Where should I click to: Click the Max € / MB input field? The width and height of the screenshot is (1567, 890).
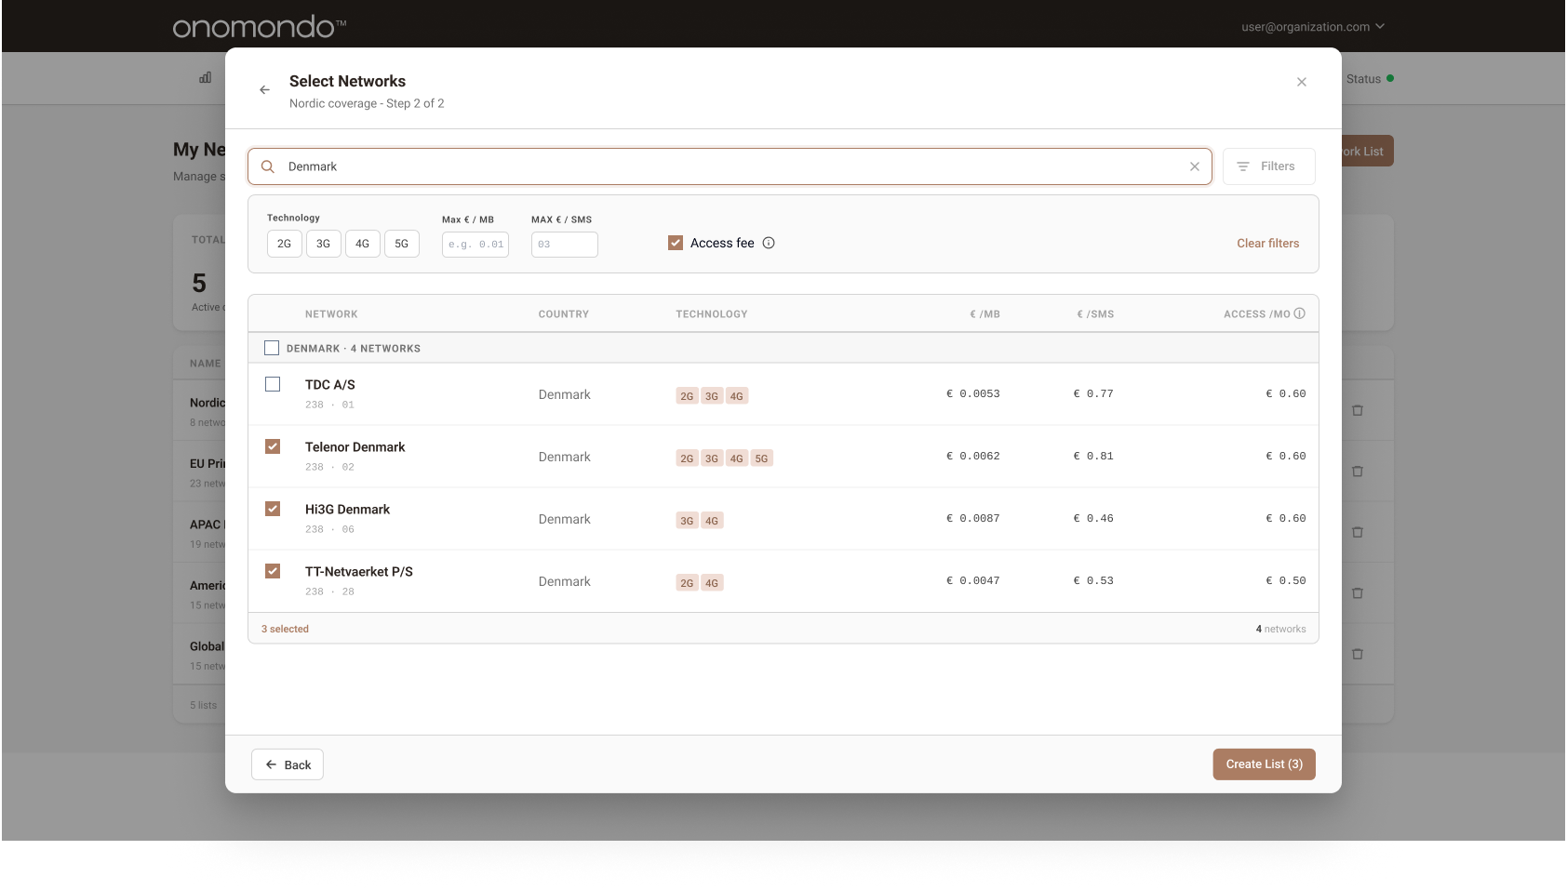[x=475, y=244]
